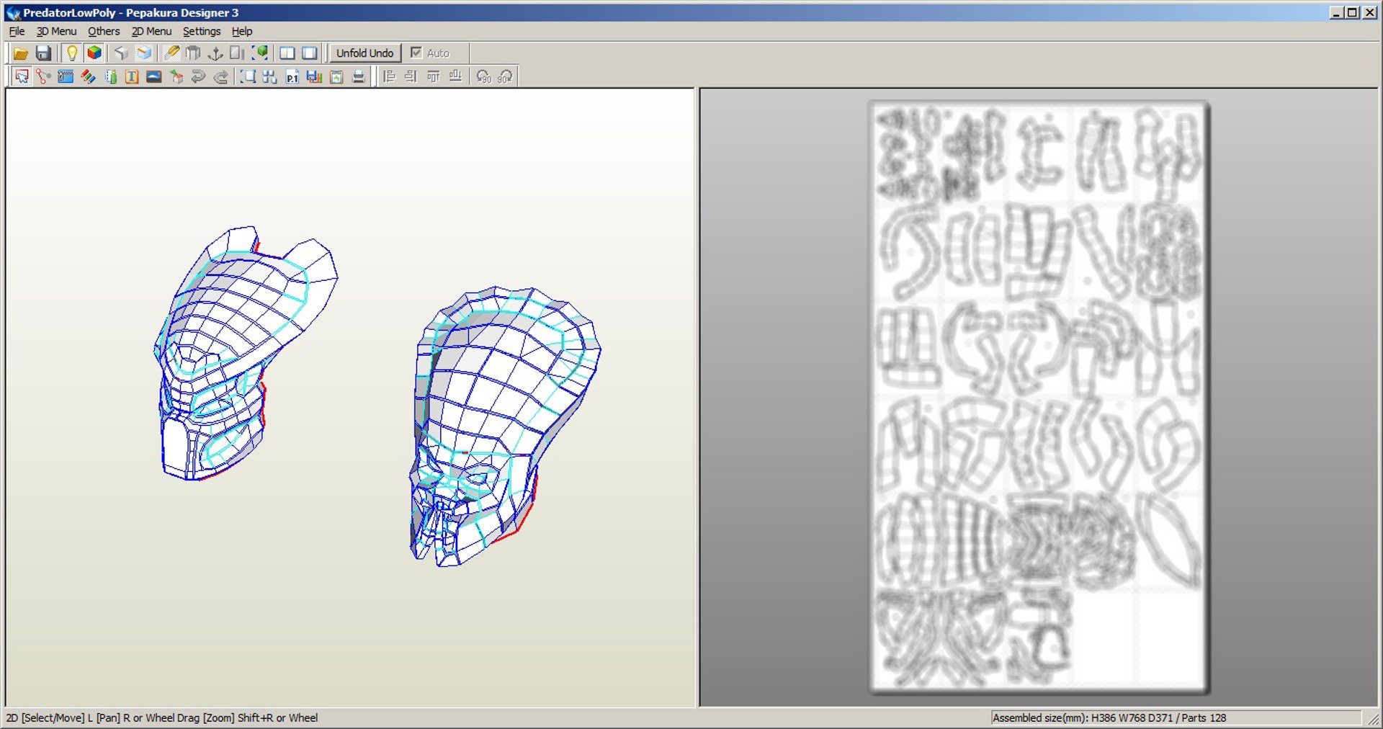Viewport: 1383px width, 729px height.
Task: Click the Open file folder icon
Action: 21,53
